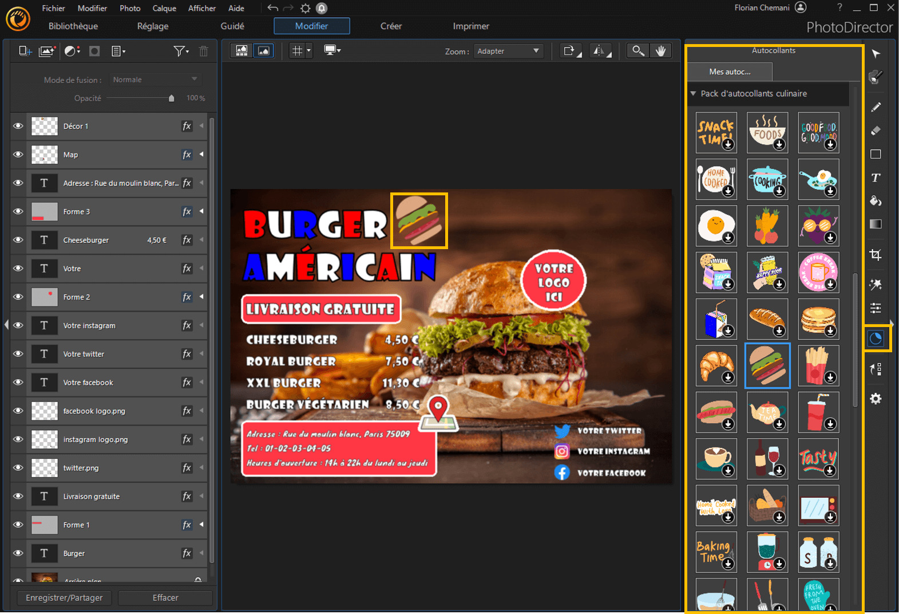Open fx effects for twitter.png layer

point(187,468)
